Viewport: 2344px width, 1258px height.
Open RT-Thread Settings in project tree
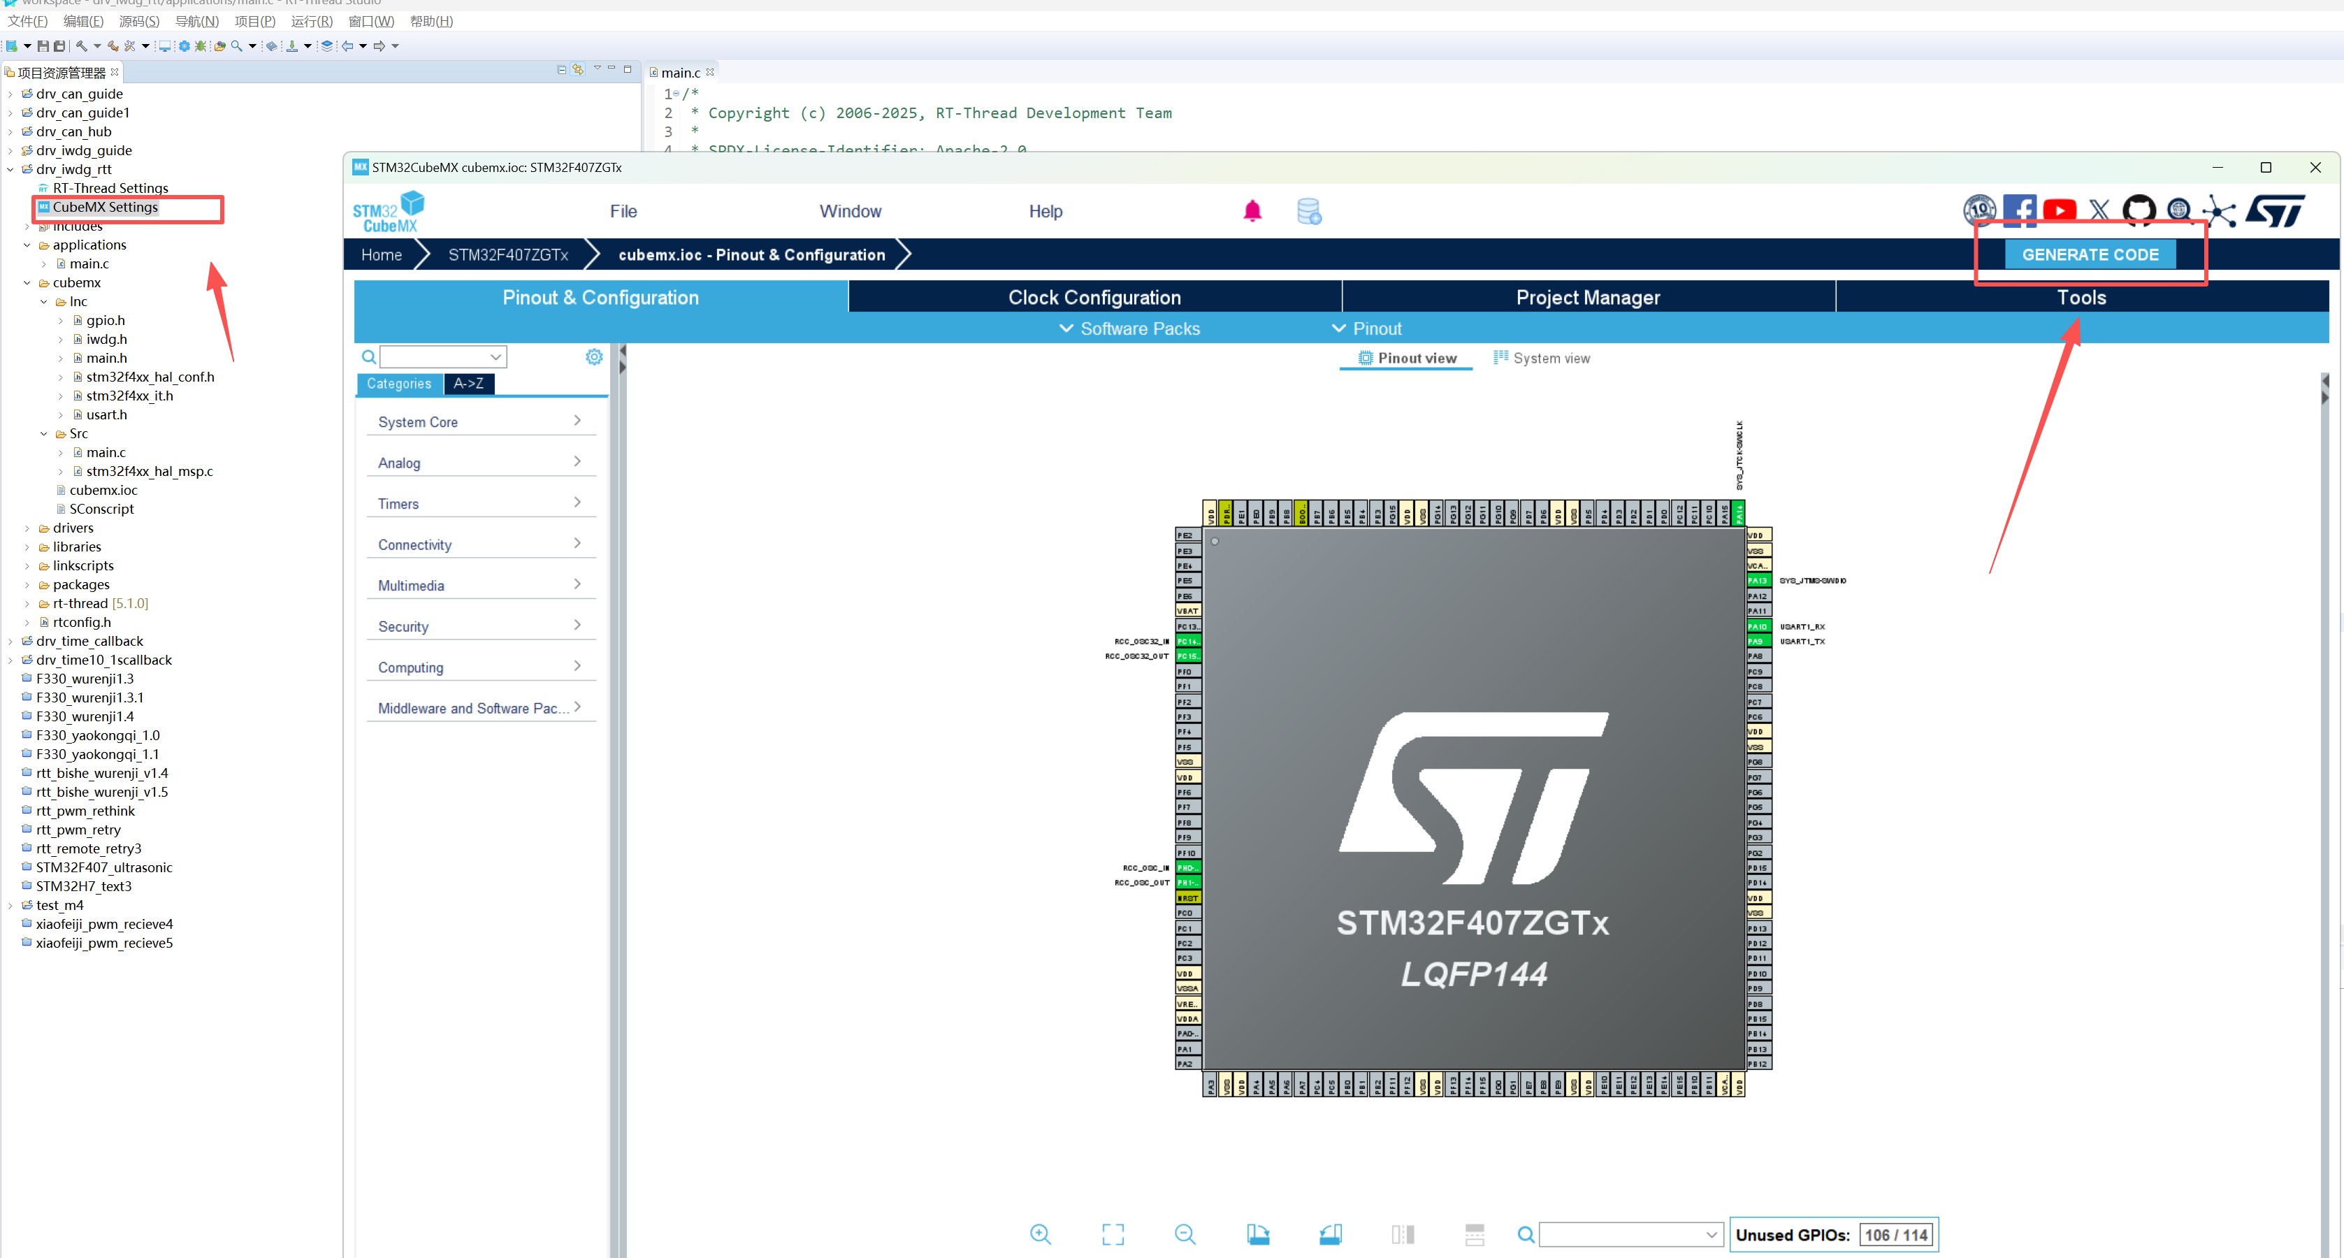[110, 189]
